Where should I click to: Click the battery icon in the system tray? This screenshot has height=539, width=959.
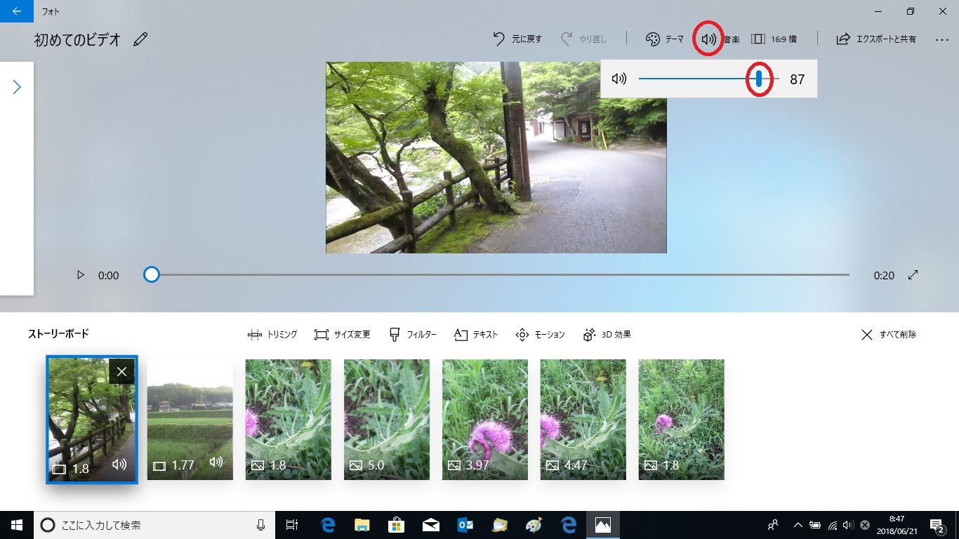(x=815, y=525)
